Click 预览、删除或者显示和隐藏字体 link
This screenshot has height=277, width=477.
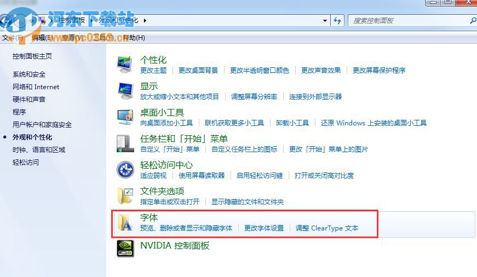coord(186,228)
